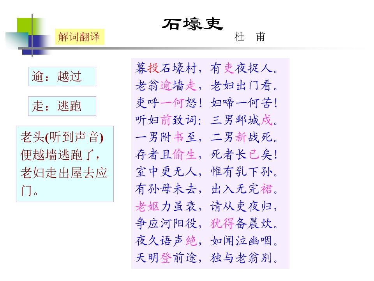
Task: Select the yellow label 解词翻译
Action: [x=79, y=37]
